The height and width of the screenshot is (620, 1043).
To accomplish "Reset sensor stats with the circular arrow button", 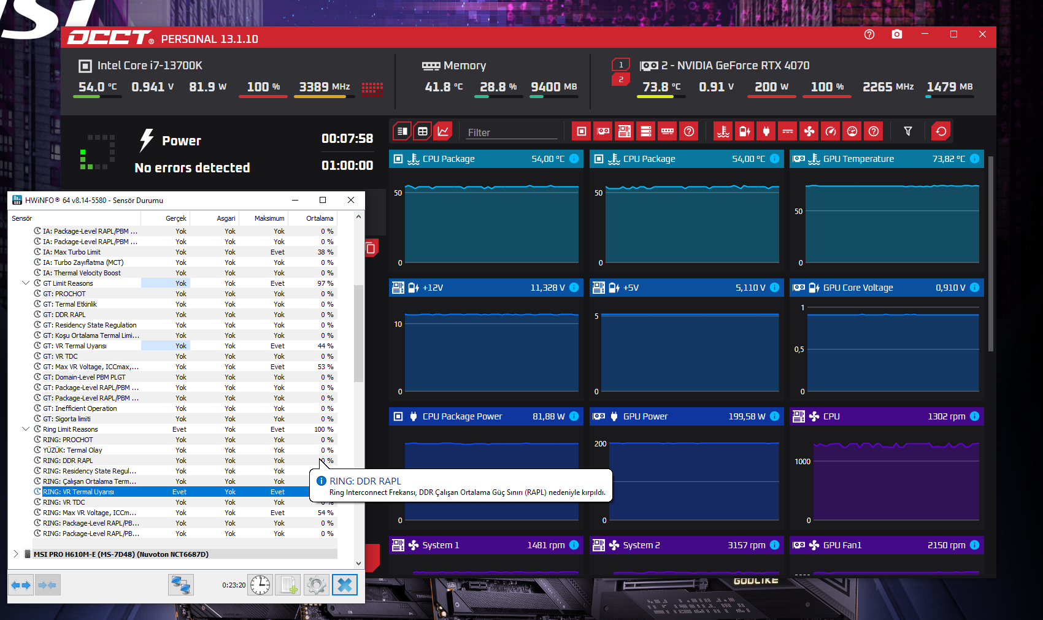I will [941, 131].
